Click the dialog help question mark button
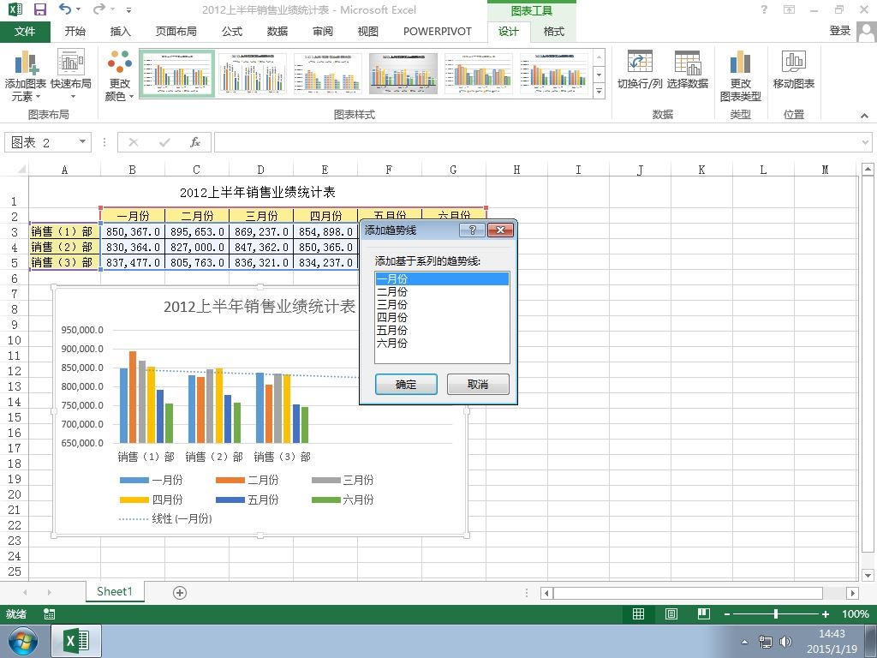Viewport: 877px width, 658px height. pyautogui.click(x=473, y=230)
